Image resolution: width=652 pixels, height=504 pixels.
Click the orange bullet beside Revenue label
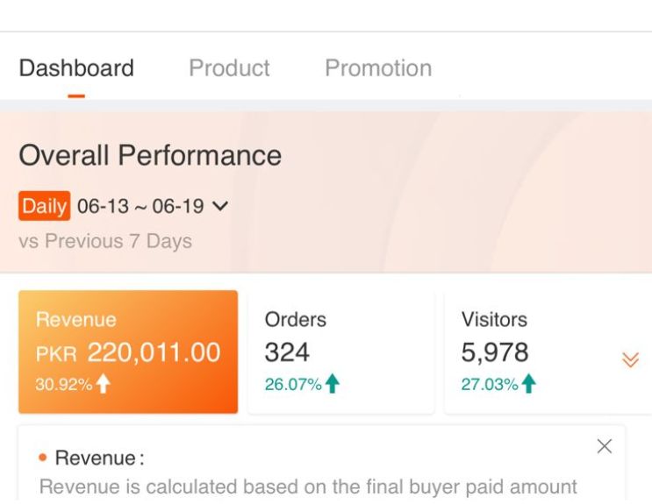coord(41,458)
